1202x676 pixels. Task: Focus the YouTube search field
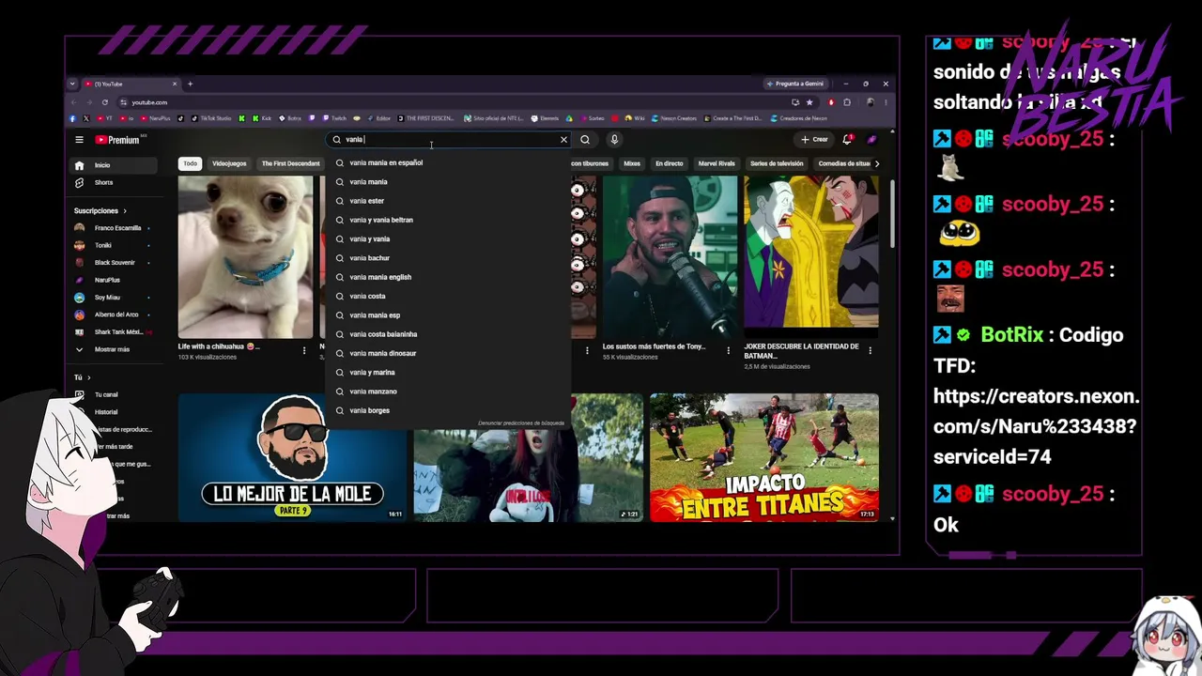(448, 140)
